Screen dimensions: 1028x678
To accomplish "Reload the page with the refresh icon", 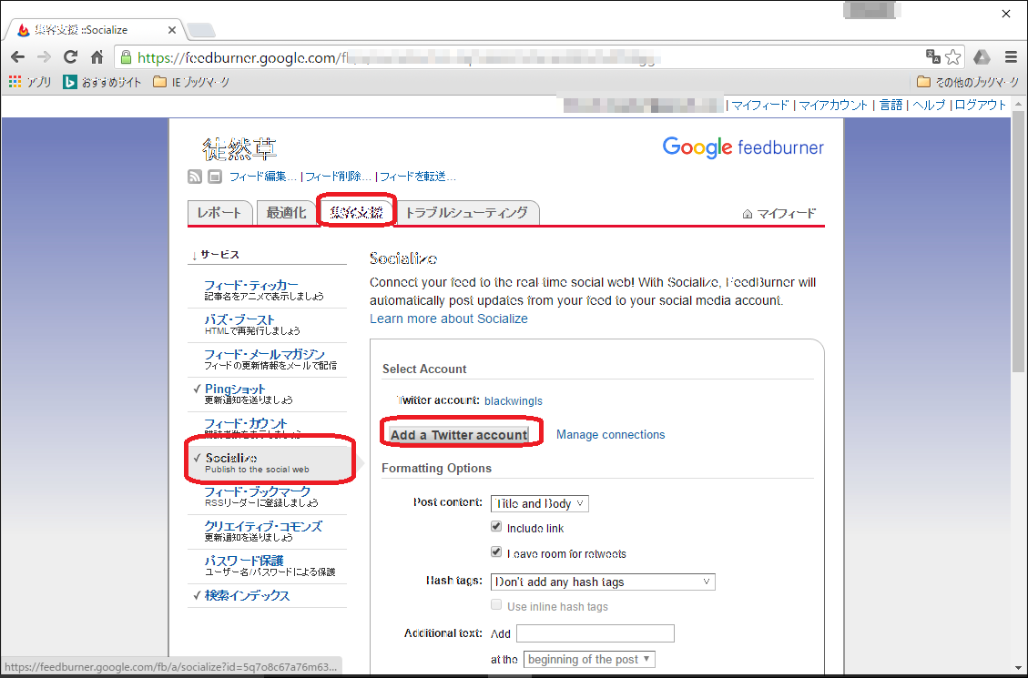I will click(70, 57).
